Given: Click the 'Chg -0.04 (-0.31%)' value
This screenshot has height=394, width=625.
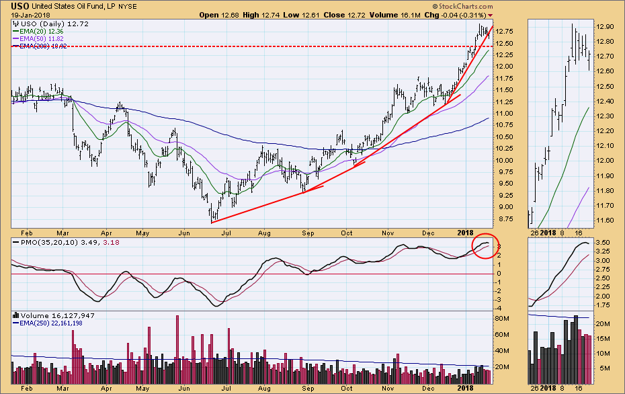Looking at the screenshot, I should coord(455,15).
